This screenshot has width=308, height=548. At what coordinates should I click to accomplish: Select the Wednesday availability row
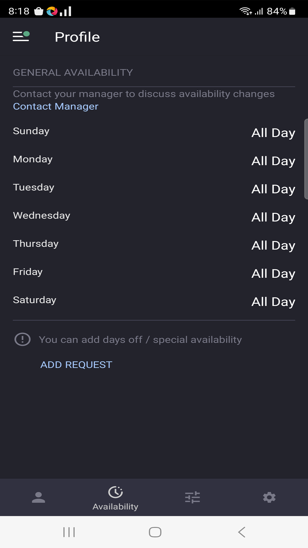point(154,217)
